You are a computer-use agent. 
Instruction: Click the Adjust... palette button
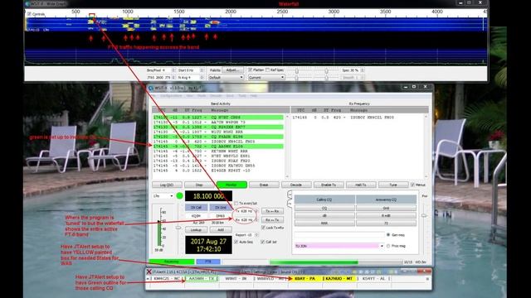(x=232, y=70)
